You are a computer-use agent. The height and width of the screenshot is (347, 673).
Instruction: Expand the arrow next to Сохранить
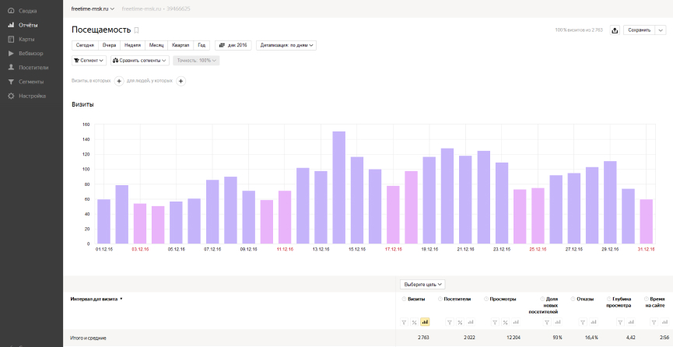[x=660, y=30]
